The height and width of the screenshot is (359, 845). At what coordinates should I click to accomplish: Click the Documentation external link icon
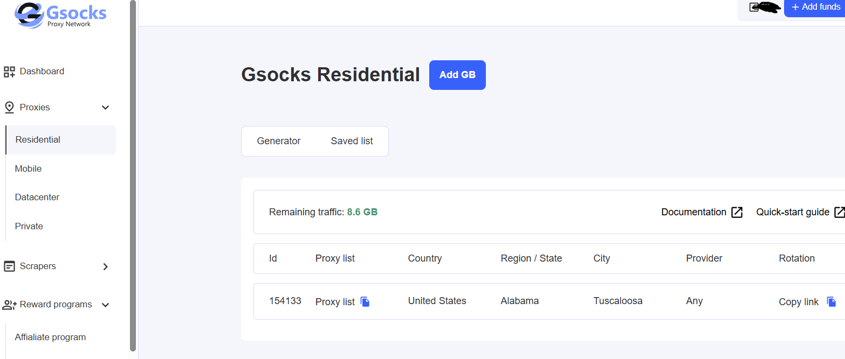(x=737, y=212)
